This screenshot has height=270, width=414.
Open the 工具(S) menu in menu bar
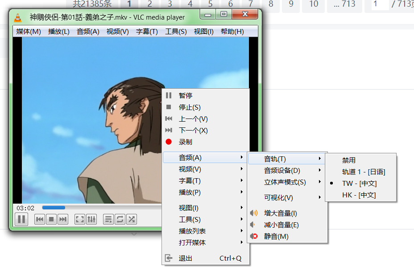[176, 31]
